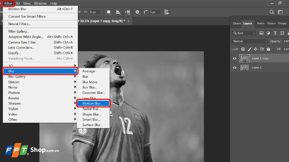Choose Motion Blur from the Blur submenu
The image size is (289, 162).
[92, 103]
